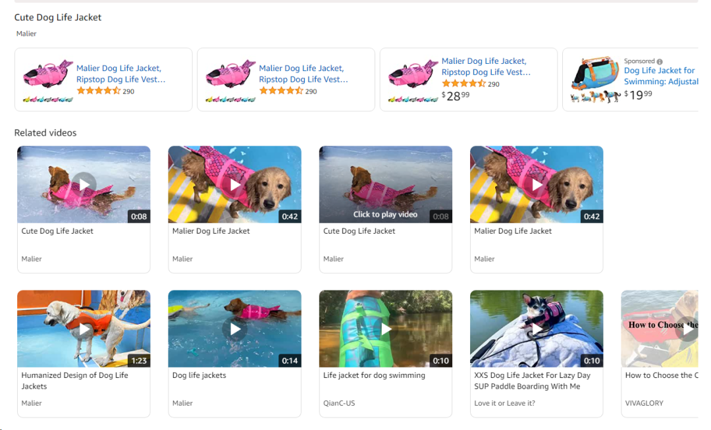
Task: Click the caption 'How to Choose the C'
Action: (x=662, y=375)
